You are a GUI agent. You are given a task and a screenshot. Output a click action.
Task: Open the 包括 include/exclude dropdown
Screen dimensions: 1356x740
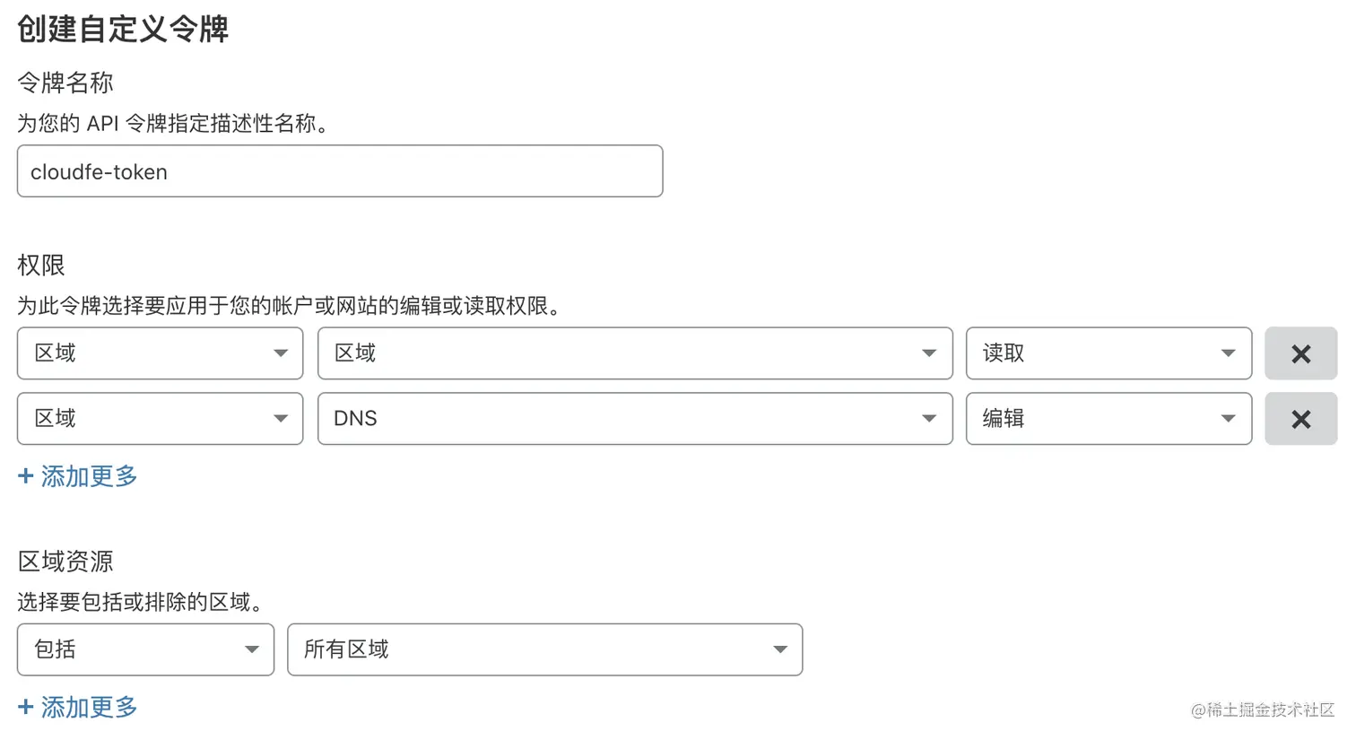point(145,649)
